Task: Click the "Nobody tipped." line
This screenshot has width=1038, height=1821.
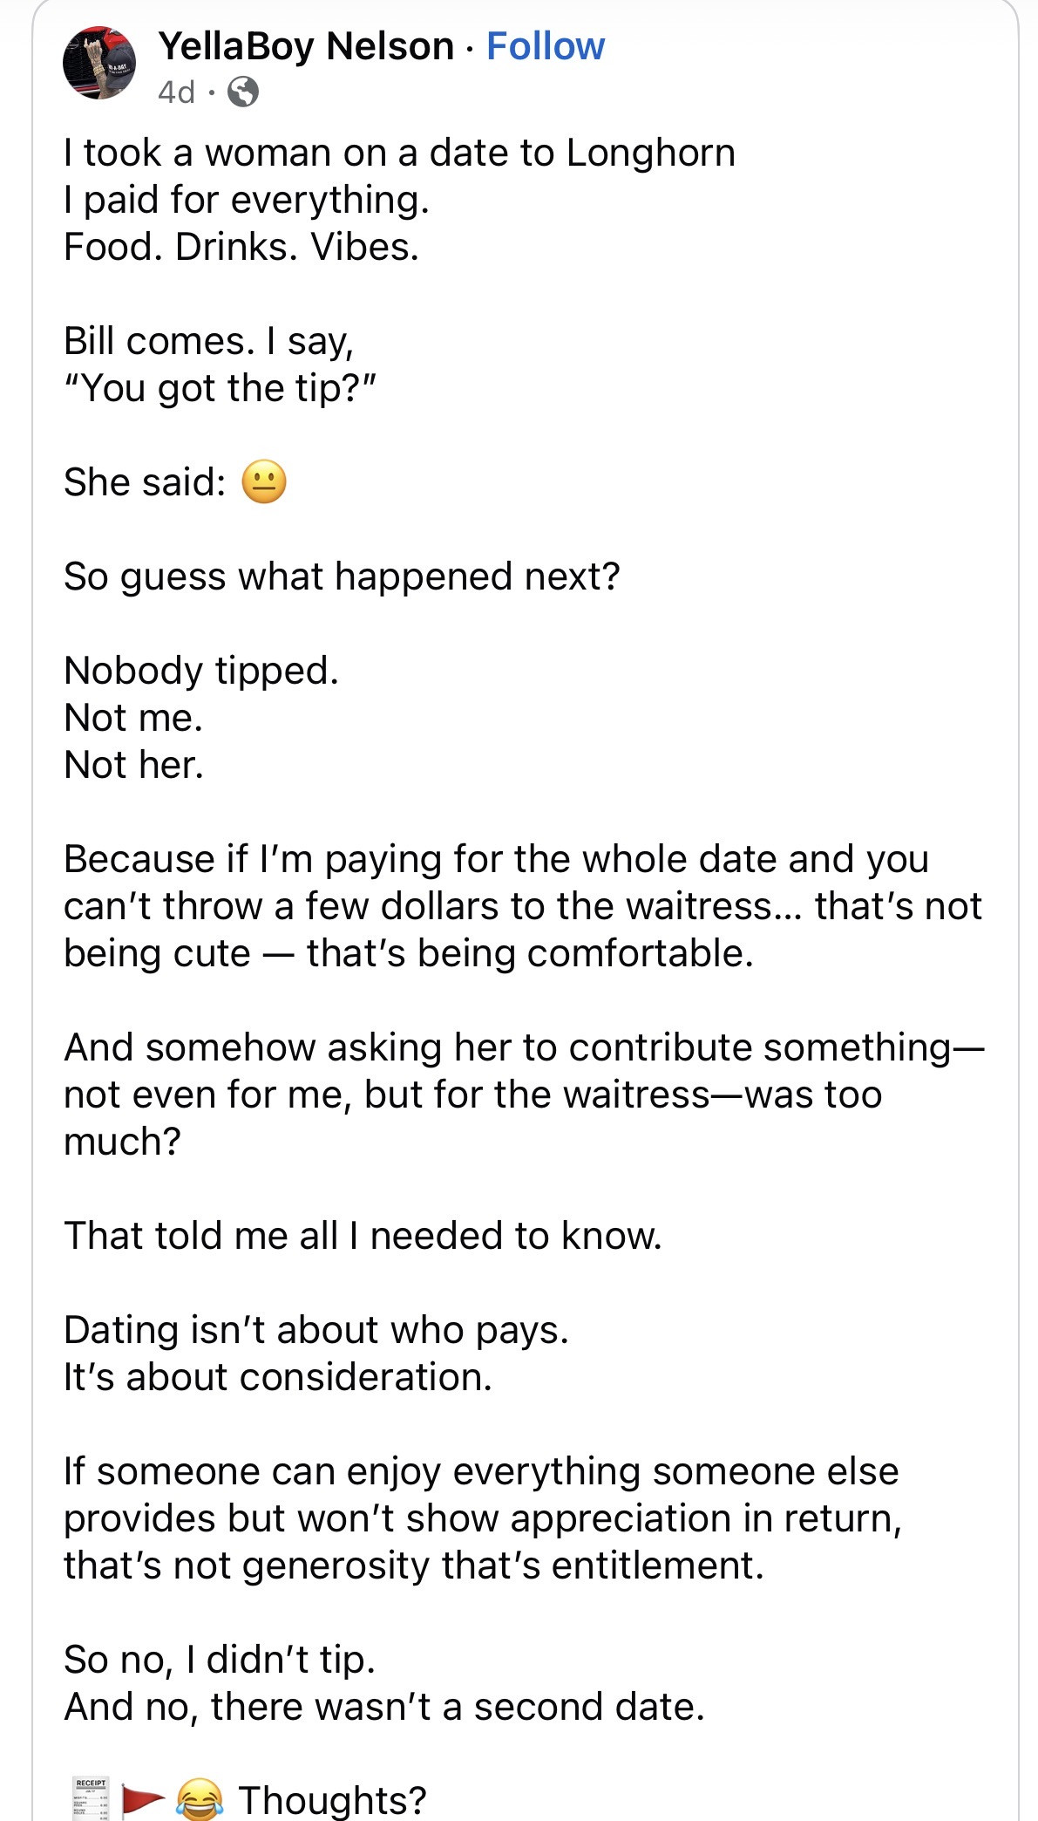Action: 201,671
